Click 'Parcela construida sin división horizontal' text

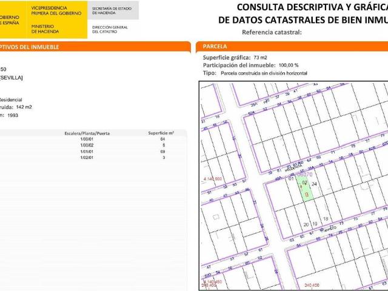pyautogui.click(x=264, y=73)
